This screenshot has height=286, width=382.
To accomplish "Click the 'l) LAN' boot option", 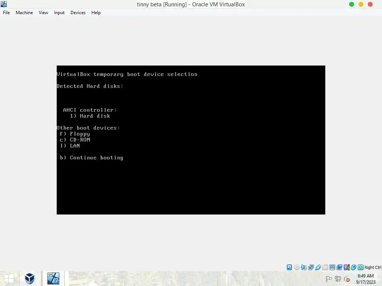I will click(x=70, y=146).
